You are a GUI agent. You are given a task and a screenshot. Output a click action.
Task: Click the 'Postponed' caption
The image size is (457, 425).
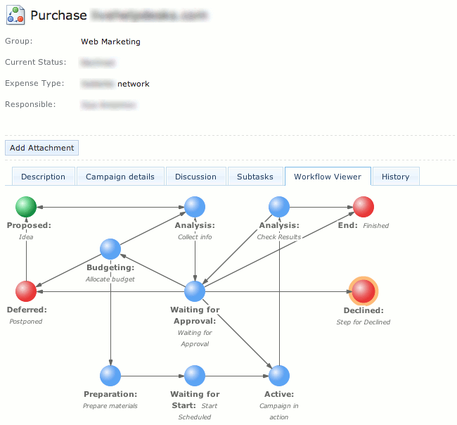coord(26,322)
